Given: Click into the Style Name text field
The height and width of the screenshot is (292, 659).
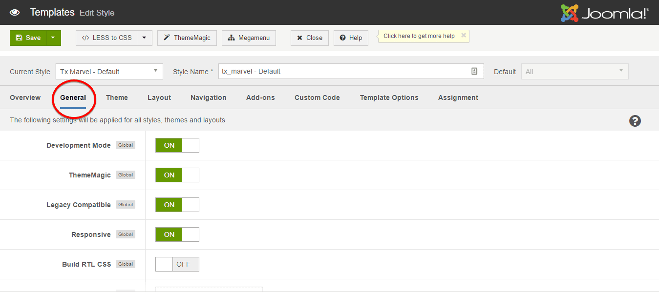Looking at the screenshot, I should click(x=342, y=72).
